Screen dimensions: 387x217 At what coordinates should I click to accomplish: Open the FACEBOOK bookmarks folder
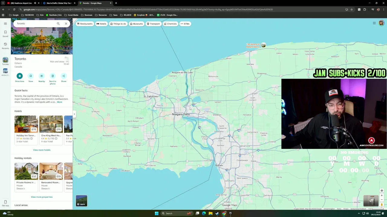click(x=28, y=15)
